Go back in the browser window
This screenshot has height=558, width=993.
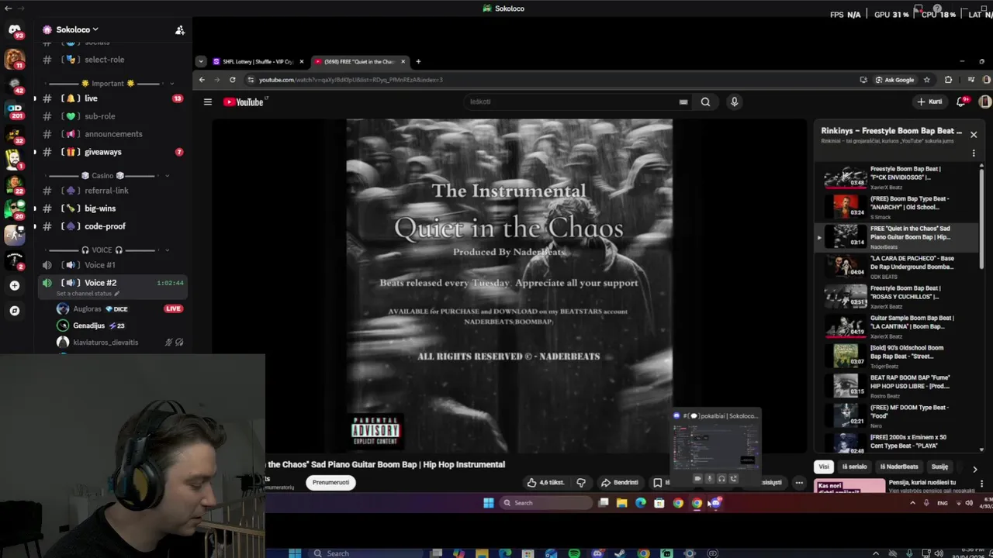pos(202,79)
